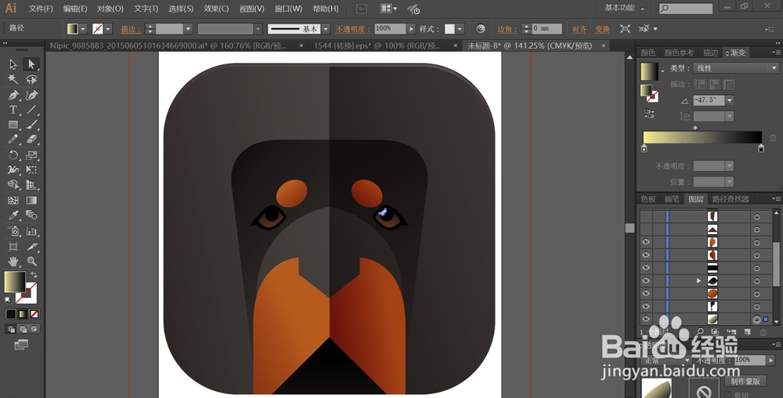Select the Artboard tool
783x398 pixels.
(13, 247)
